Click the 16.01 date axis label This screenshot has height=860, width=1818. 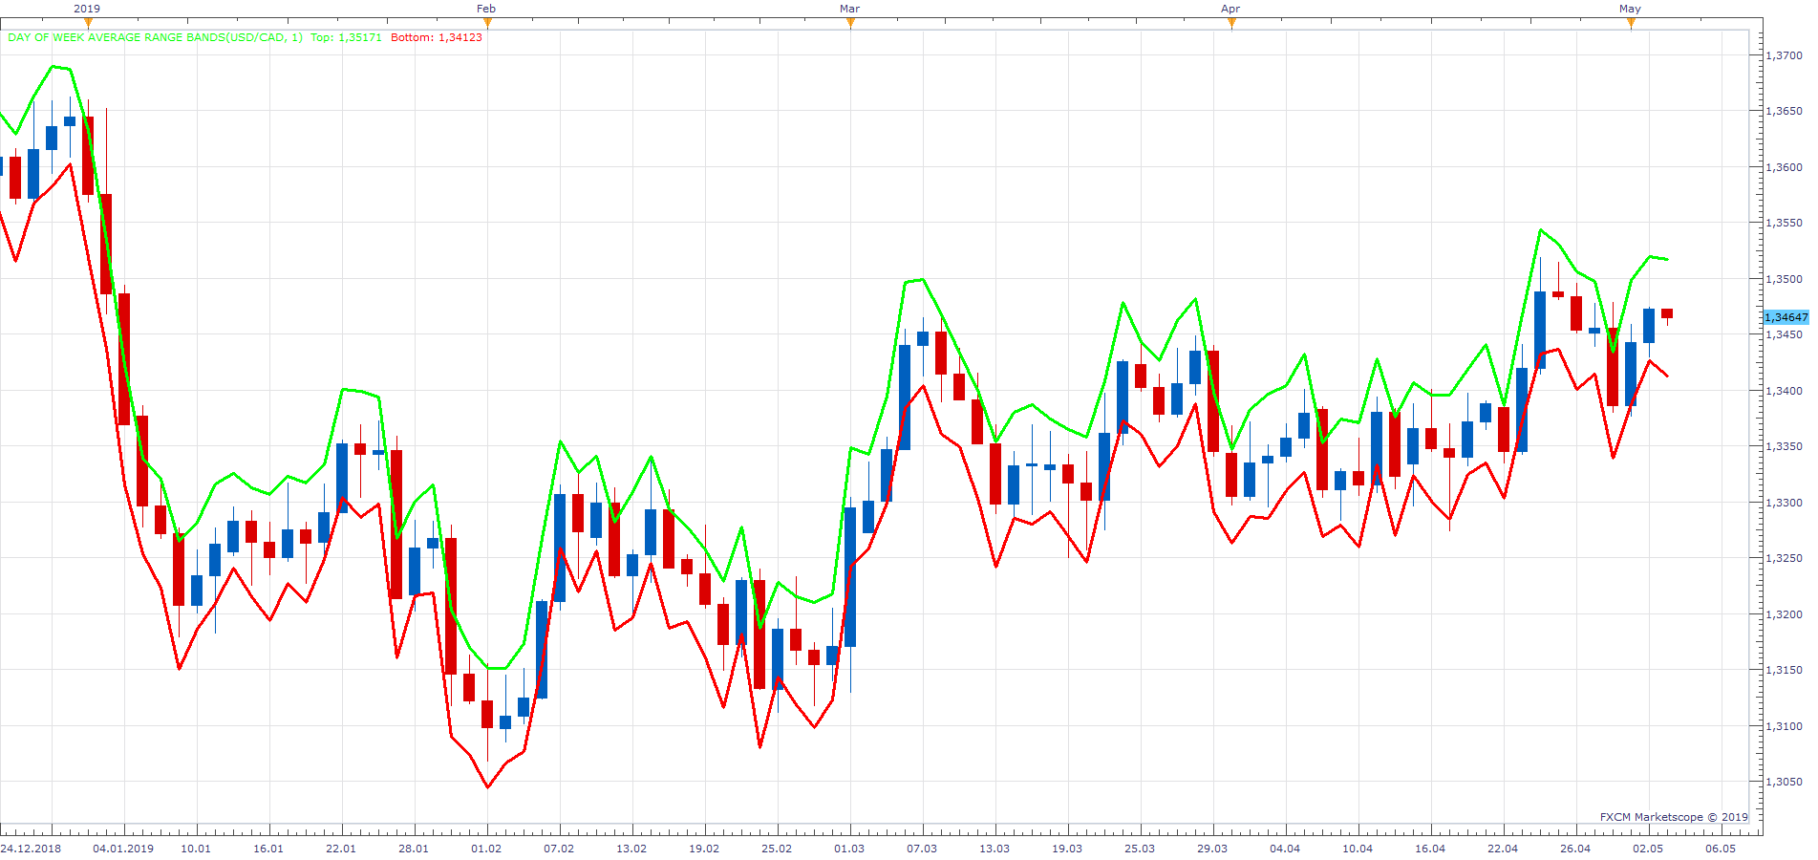pos(268,849)
